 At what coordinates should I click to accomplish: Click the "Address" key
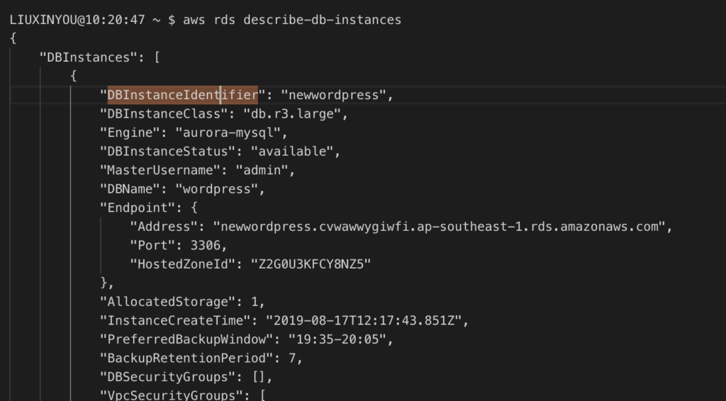[164, 227]
